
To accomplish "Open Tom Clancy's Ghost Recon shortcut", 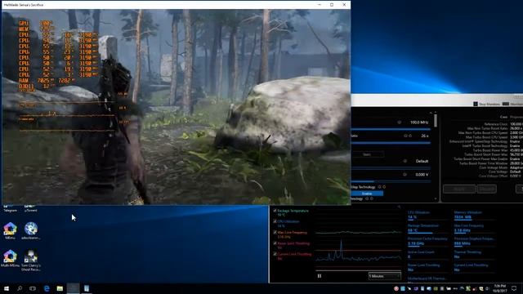I will pos(31,261).
